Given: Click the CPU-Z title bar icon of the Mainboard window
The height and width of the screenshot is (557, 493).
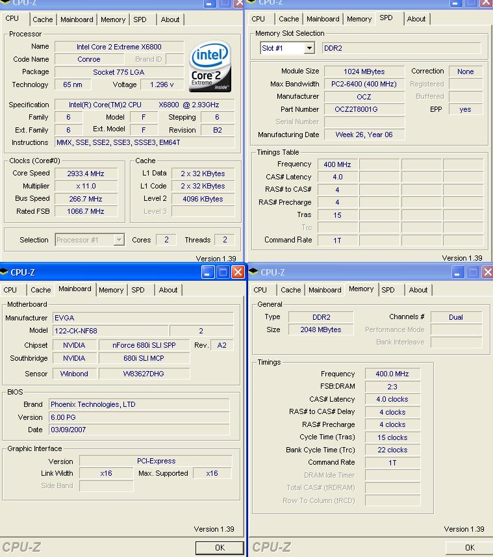Looking at the screenshot, I should [x=5, y=272].
